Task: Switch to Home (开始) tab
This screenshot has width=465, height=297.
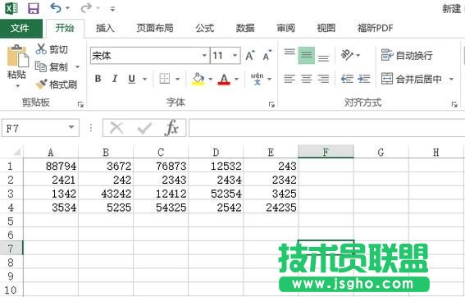Action: [65, 28]
